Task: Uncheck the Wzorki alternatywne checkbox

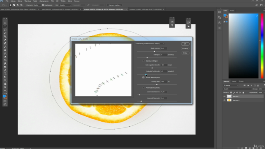Action: click(x=143, y=77)
